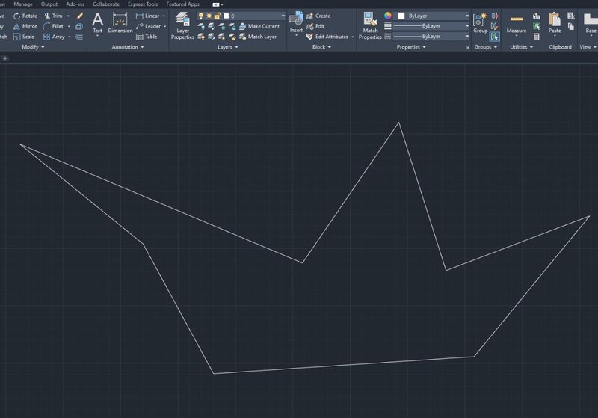Toggle layer 0 freeze sun icon
This screenshot has height=418, width=598.
tap(209, 16)
